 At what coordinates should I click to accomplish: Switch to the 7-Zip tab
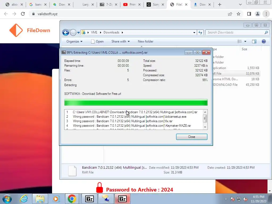(x=106, y=5)
